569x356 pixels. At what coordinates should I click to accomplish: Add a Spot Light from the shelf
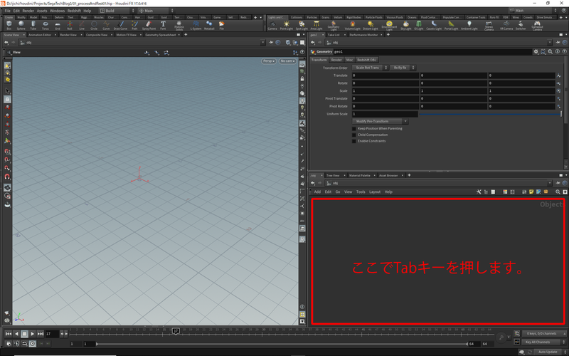(302, 26)
